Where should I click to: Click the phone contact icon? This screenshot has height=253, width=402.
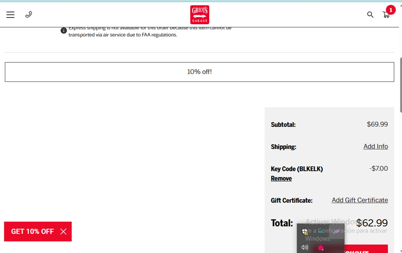29,14
